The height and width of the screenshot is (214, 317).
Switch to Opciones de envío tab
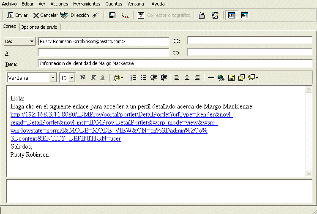(x=39, y=27)
